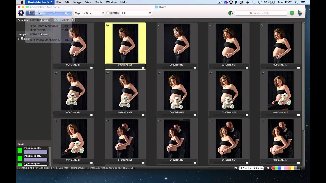Image resolution: width=326 pixels, height=183 pixels.
Task: Add a new contact sheet tab
Action: click(77, 20)
